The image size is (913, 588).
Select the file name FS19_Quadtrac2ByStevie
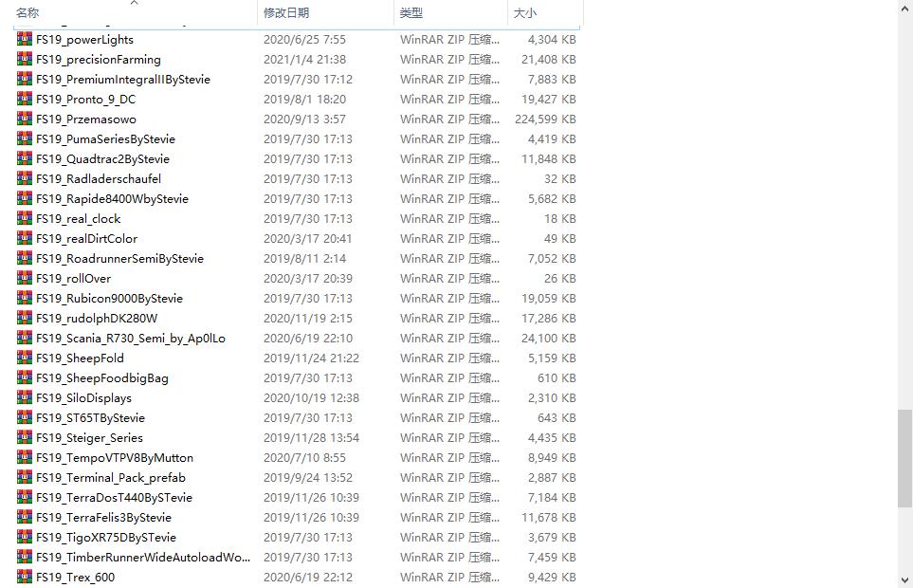coord(102,158)
